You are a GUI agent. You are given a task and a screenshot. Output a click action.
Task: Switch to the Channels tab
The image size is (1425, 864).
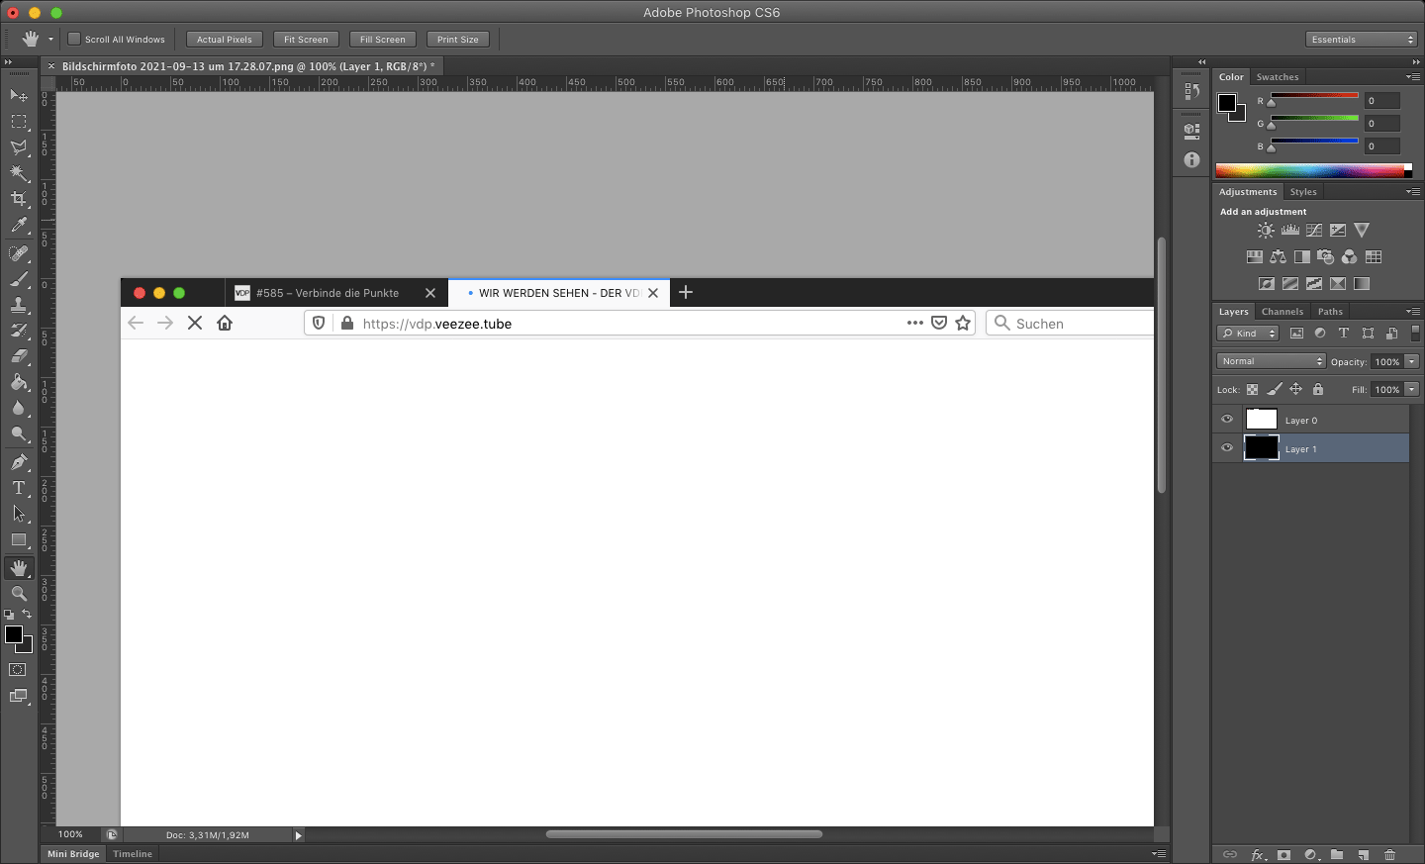click(1282, 312)
